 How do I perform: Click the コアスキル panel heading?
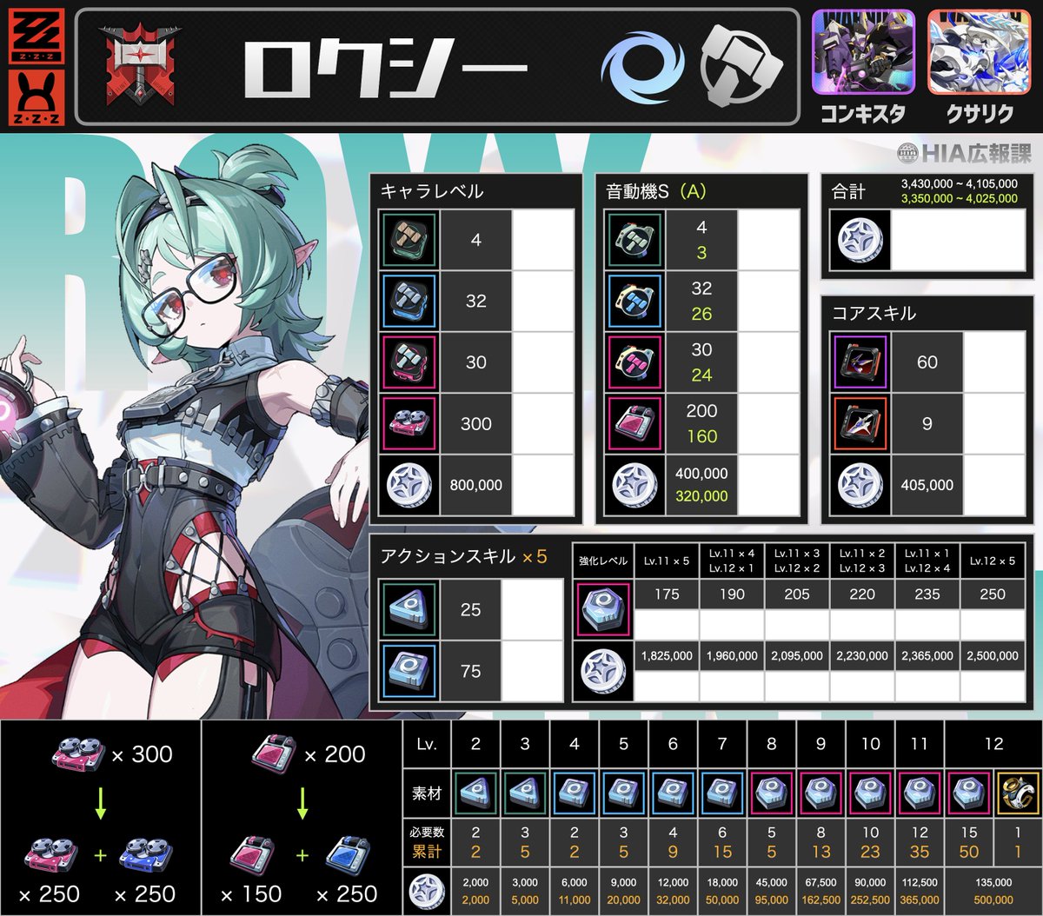[x=874, y=314]
